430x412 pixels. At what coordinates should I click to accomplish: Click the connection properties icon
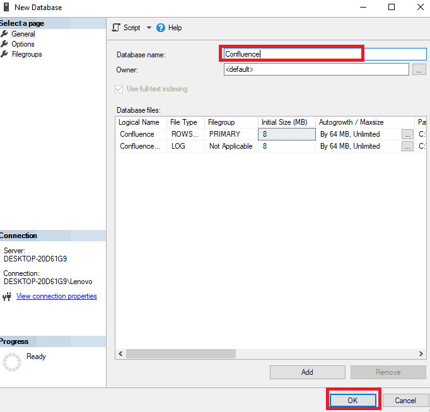click(7, 297)
